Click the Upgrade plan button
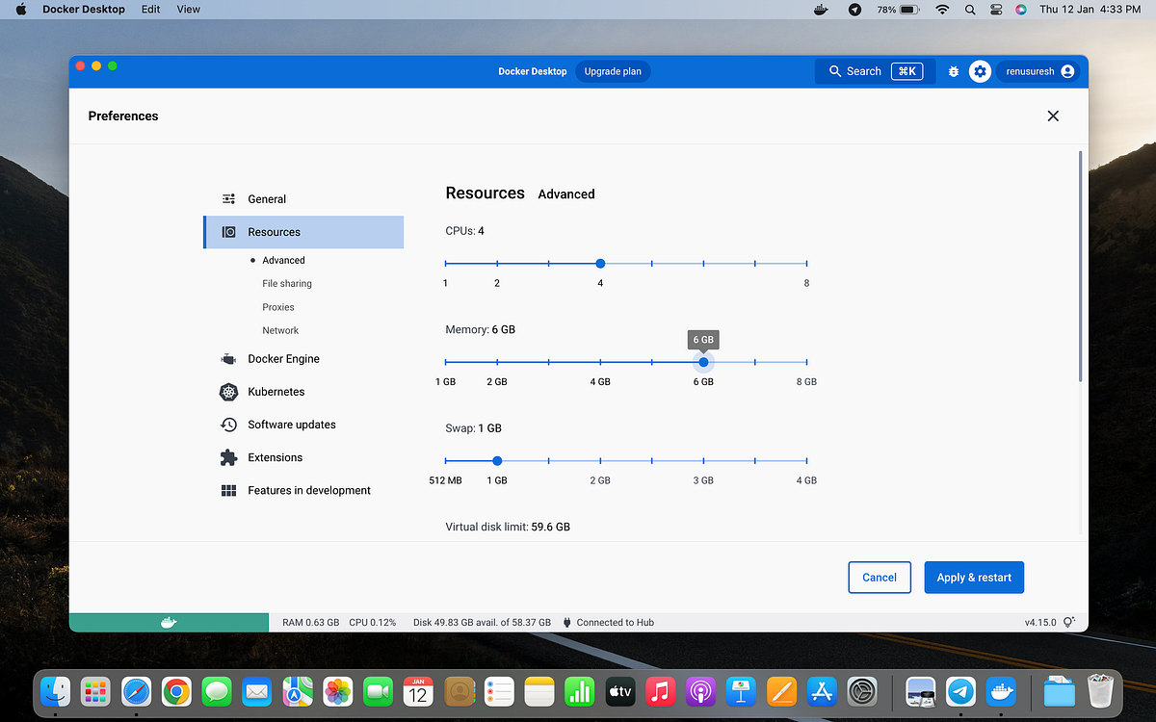This screenshot has height=722, width=1156. pos(613,71)
